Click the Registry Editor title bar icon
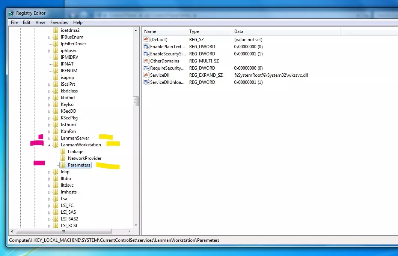 coord(11,13)
